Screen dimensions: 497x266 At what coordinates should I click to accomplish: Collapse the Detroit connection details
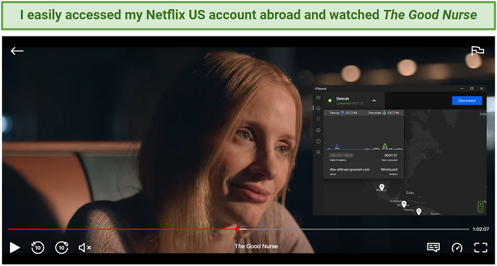tap(374, 101)
